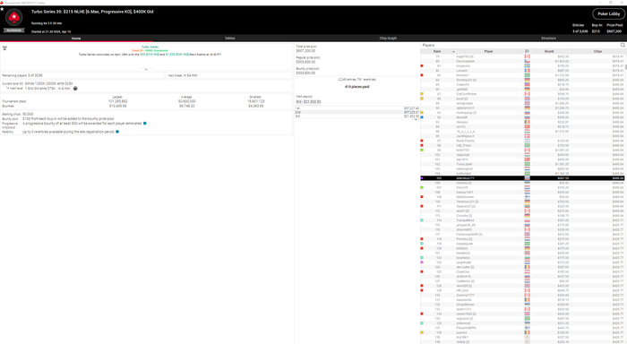Collapse the Turbo Series banner with chevron
627x344 pixels.
[146, 69]
